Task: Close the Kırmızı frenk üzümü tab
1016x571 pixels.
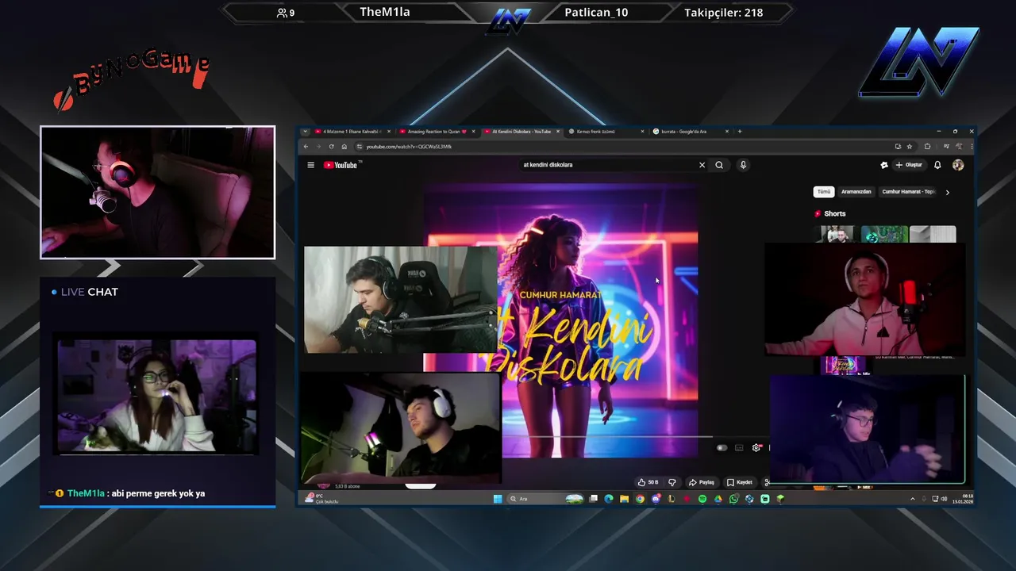Action: (643, 132)
